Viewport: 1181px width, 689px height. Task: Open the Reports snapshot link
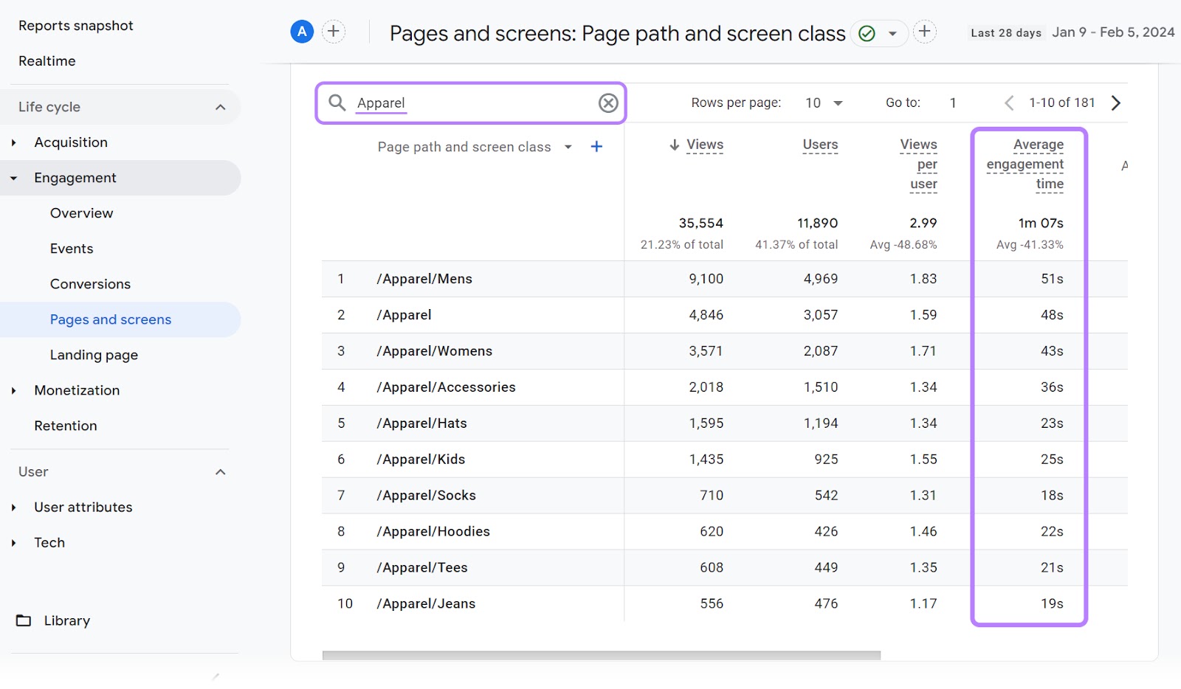pos(75,24)
